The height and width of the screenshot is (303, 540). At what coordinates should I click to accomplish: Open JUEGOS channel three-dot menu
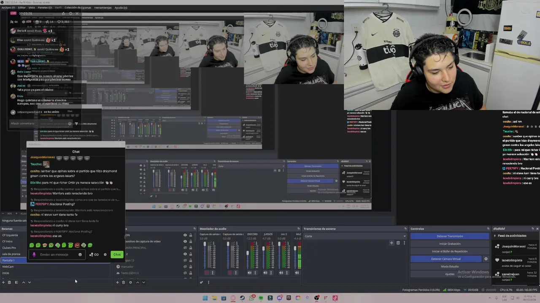(271, 273)
